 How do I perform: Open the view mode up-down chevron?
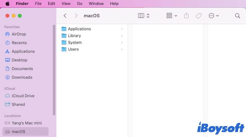(x=148, y=16)
